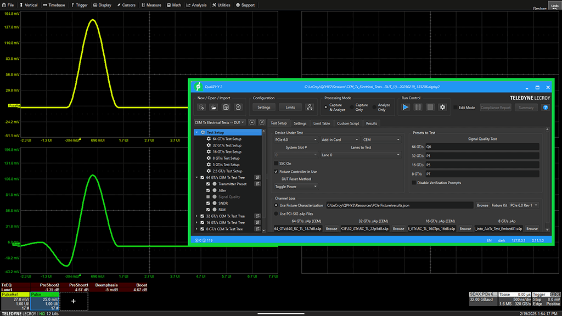Click the Save session icon
562x316 pixels.
[x=226, y=108]
